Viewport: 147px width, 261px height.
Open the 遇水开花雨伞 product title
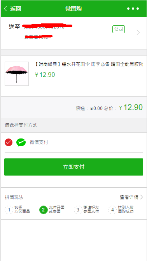(89, 64)
